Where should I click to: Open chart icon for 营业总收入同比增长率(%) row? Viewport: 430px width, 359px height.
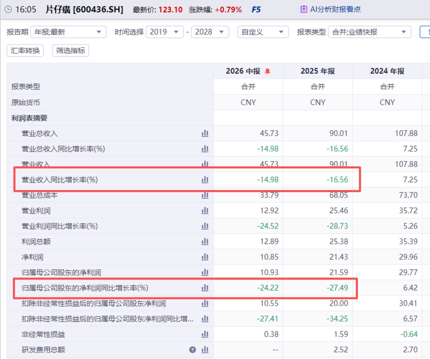point(205,149)
